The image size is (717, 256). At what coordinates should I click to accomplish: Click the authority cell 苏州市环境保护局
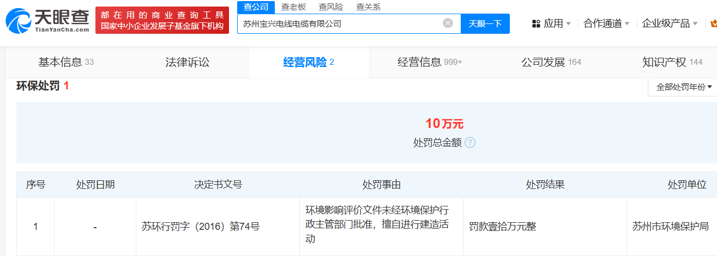(x=671, y=226)
